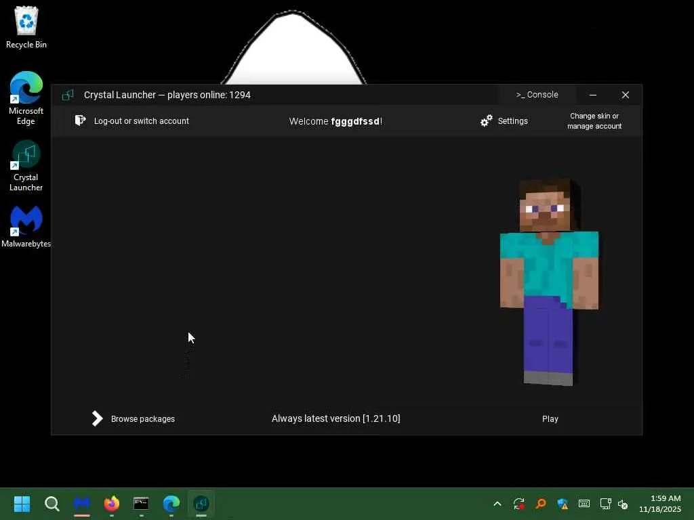Open Recycle Bin desktop icon
The width and height of the screenshot is (694, 520).
point(26,27)
